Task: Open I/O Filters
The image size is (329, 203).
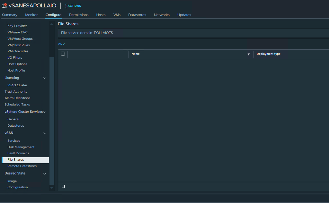Action: tap(15, 58)
